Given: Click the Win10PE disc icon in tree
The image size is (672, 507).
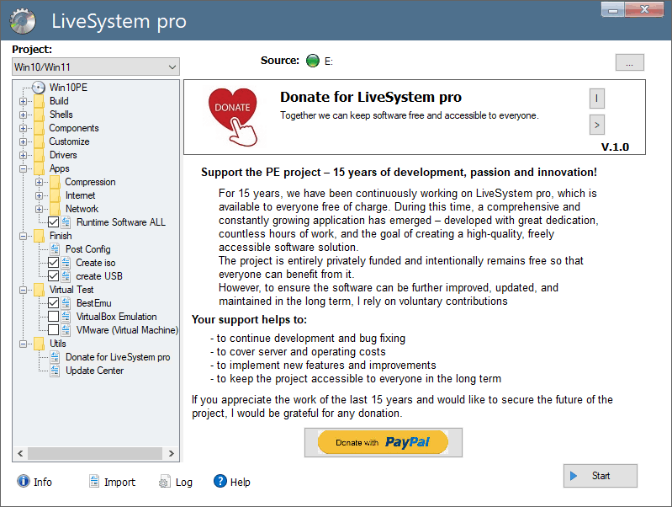Looking at the screenshot, I should 38,88.
